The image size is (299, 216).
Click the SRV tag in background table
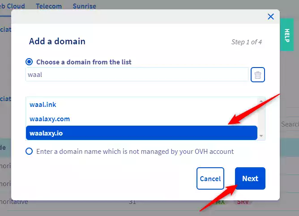[243, 202]
